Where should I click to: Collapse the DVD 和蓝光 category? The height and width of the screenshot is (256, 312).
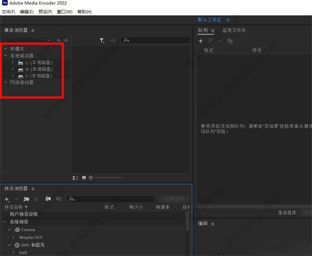point(9,245)
